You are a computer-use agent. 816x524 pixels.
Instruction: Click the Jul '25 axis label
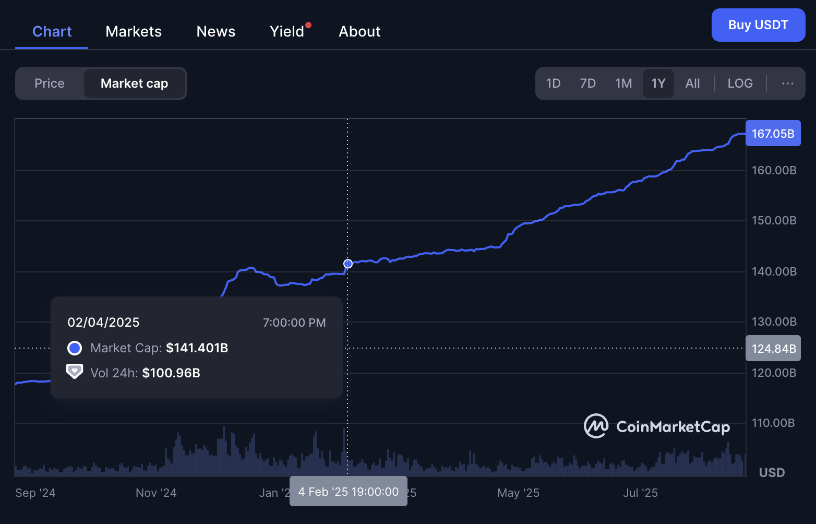(640, 493)
